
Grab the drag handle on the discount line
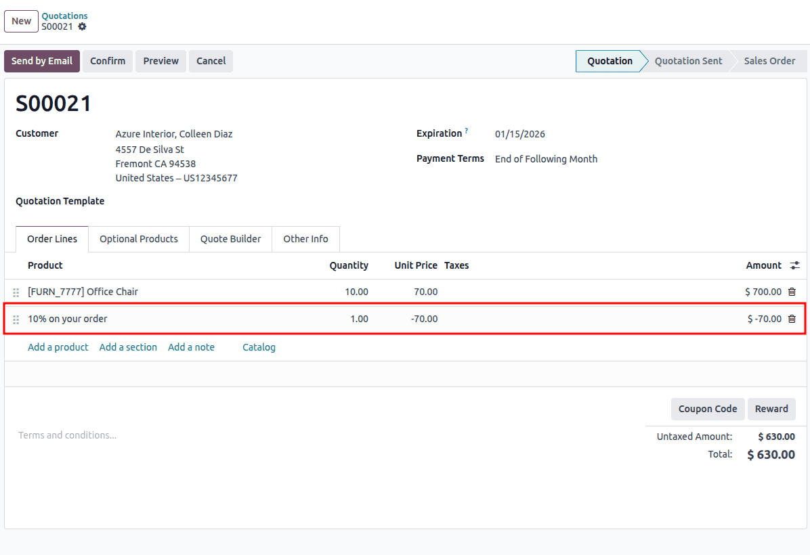tap(16, 319)
